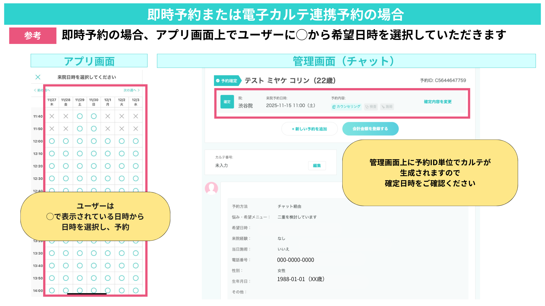This screenshot has width=545, height=306.
Task: Click the 予約確定 status badge
Action: pyautogui.click(x=227, y=81)
